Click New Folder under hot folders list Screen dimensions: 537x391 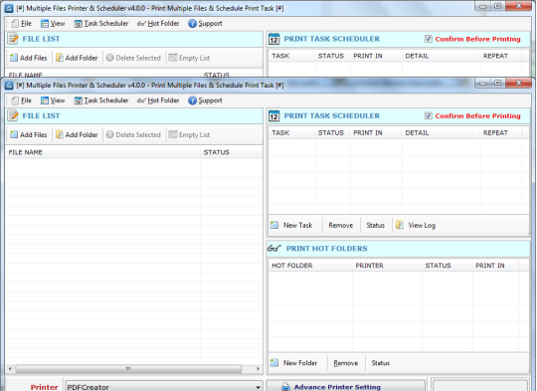click(x=293, y=363)
